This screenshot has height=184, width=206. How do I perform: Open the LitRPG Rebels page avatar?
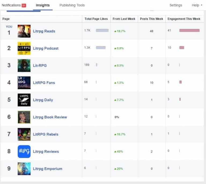pyautogui.click(x=24, y=134)
